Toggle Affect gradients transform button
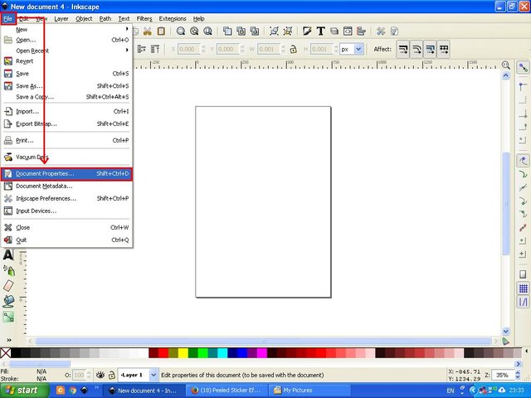Screen dimensions: 531x398 tap(430, 50)
